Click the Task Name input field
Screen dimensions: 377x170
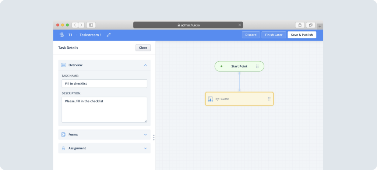104,83
